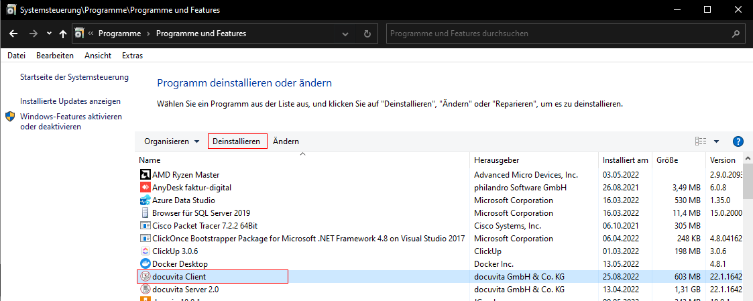Sort the list by Herausgeber column header

[x=496, y=160]
